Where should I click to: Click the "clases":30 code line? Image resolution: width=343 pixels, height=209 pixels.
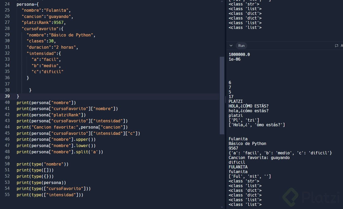(x=41, y=41)
